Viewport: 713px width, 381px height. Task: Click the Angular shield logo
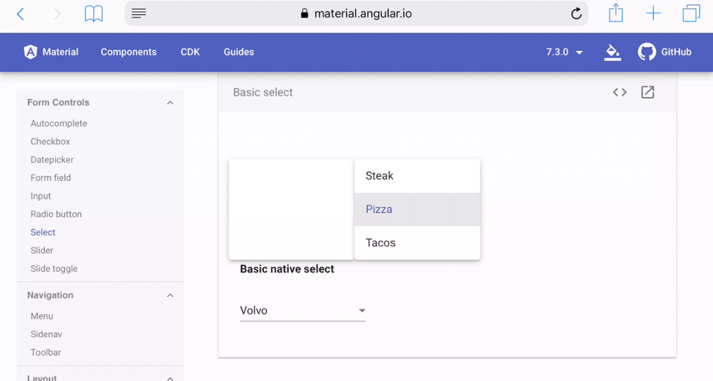pyautogui.click(x=30, y=52)
